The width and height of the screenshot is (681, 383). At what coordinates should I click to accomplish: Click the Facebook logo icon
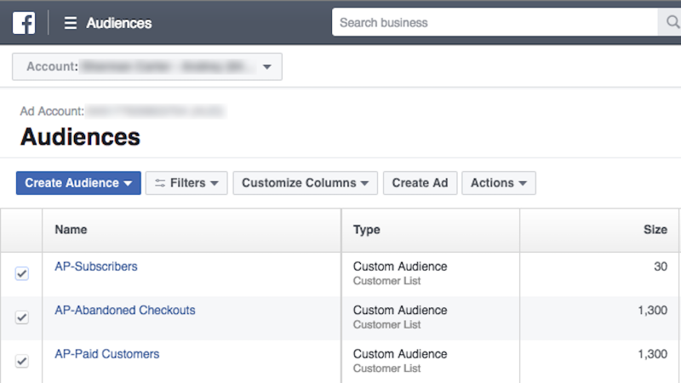point(24,23)
